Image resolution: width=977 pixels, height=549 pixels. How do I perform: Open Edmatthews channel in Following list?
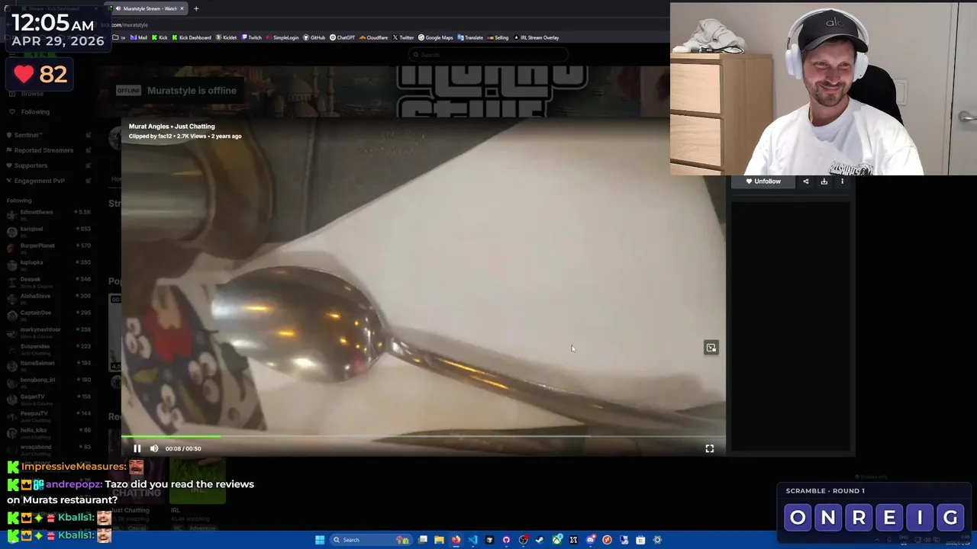(x=47, y=213)
